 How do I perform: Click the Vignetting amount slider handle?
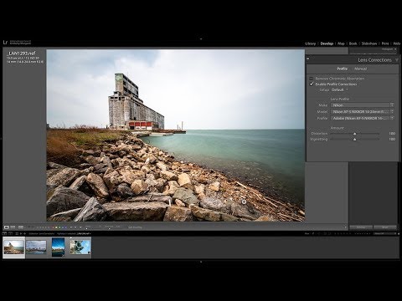click(x=355, y=139)
